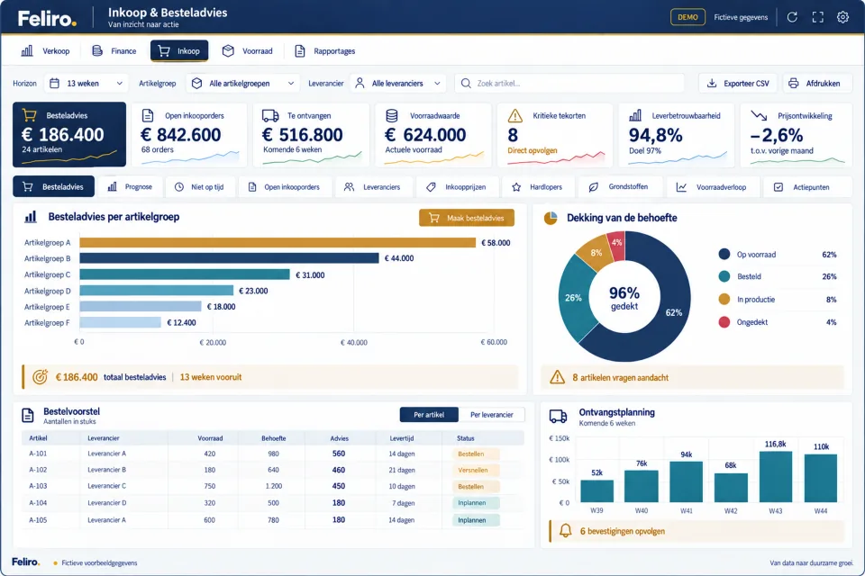Open the Horizon 13 weken dropdown
The height and width of the screenshot is (576, 865).
pos(86,83)
